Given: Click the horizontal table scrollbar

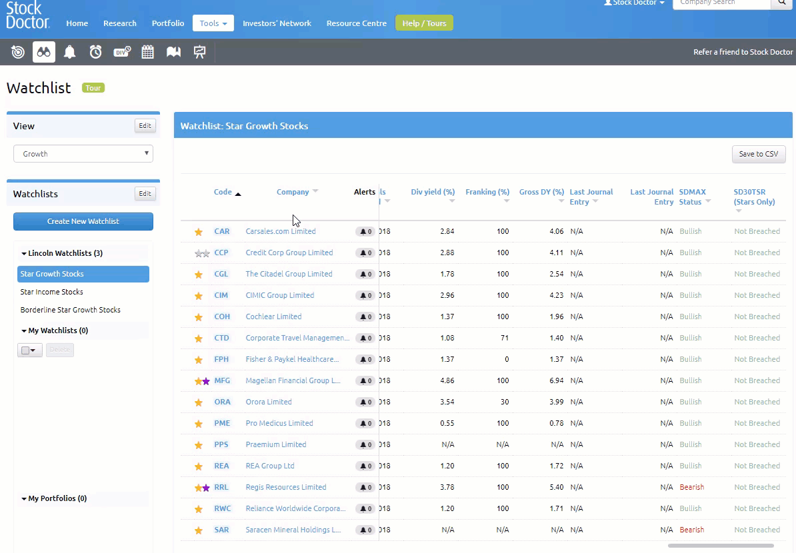Looking at the screenshot, I should click(x=721, y=546).
